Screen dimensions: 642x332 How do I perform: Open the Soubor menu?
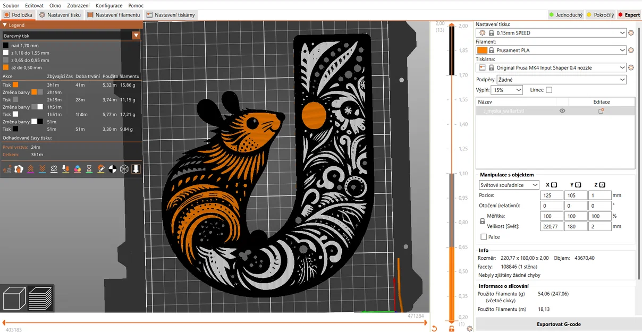(11, 5)
